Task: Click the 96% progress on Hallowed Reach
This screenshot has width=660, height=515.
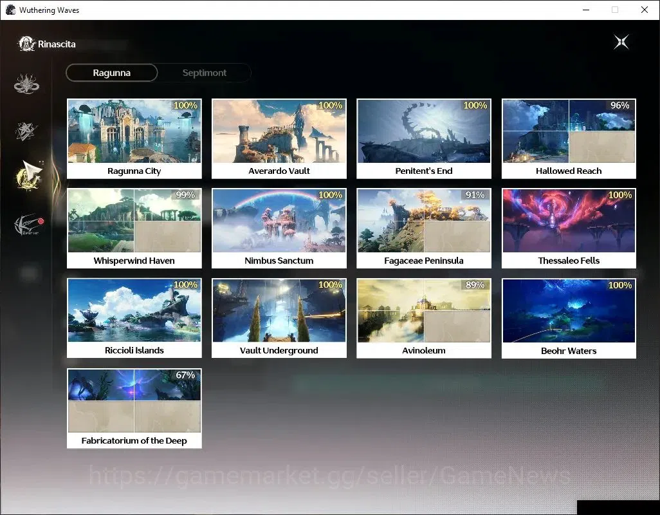Action: click(619, 106)
